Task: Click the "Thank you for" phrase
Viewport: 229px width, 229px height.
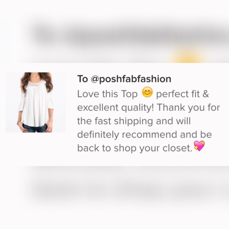Action: tap(189, 107)
